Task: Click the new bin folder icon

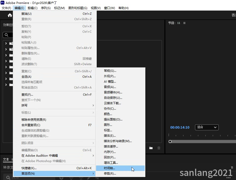Action: 151,148
